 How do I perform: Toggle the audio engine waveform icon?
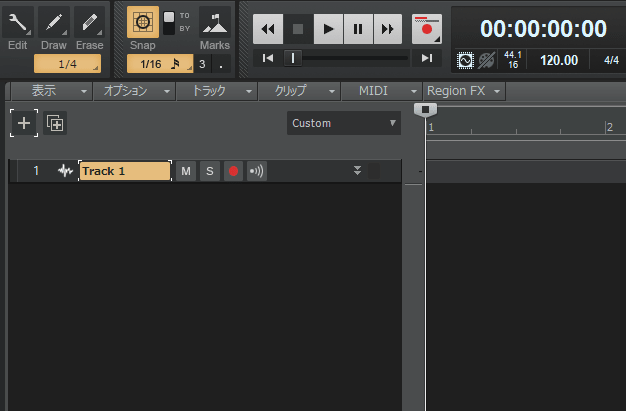[x=465, y=60]
